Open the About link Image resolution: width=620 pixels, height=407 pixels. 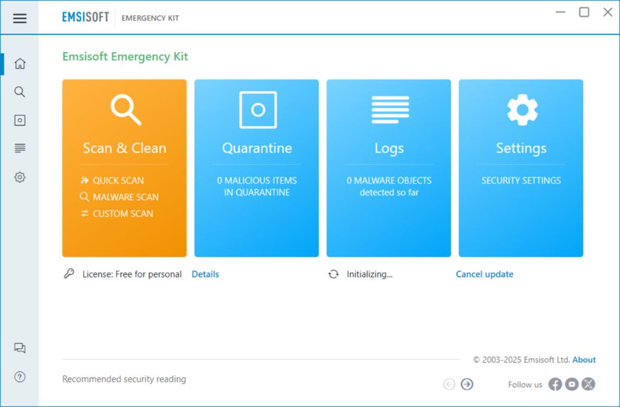tap(584, 360)
